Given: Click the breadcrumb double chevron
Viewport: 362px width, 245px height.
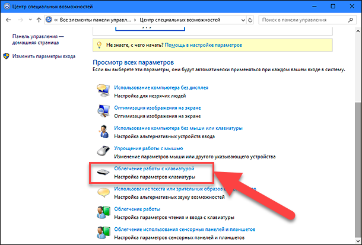Looking at the screenshot, I should (x=56, y=20).
